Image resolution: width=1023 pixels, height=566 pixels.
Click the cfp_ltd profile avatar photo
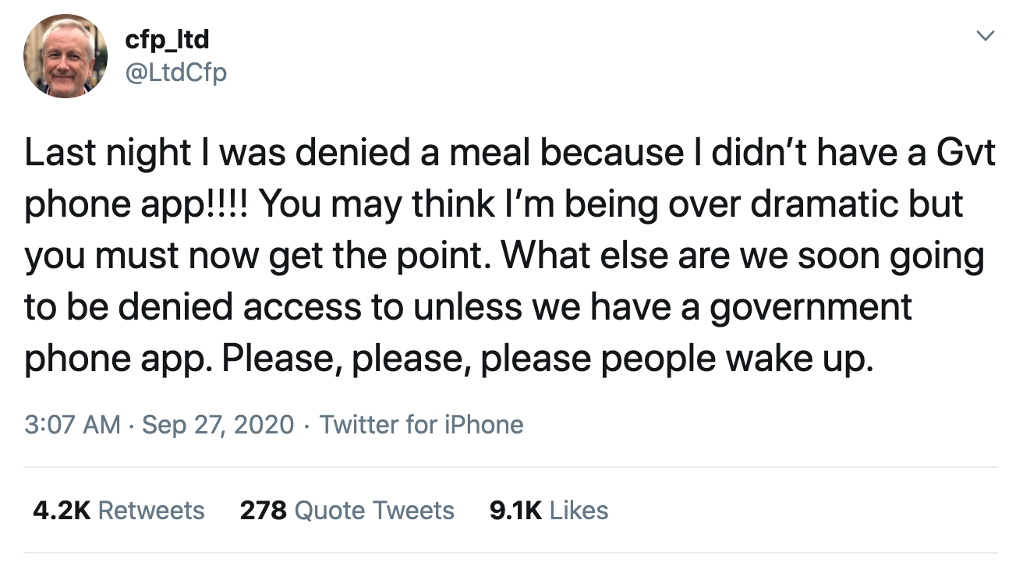[x=65, y=56]
